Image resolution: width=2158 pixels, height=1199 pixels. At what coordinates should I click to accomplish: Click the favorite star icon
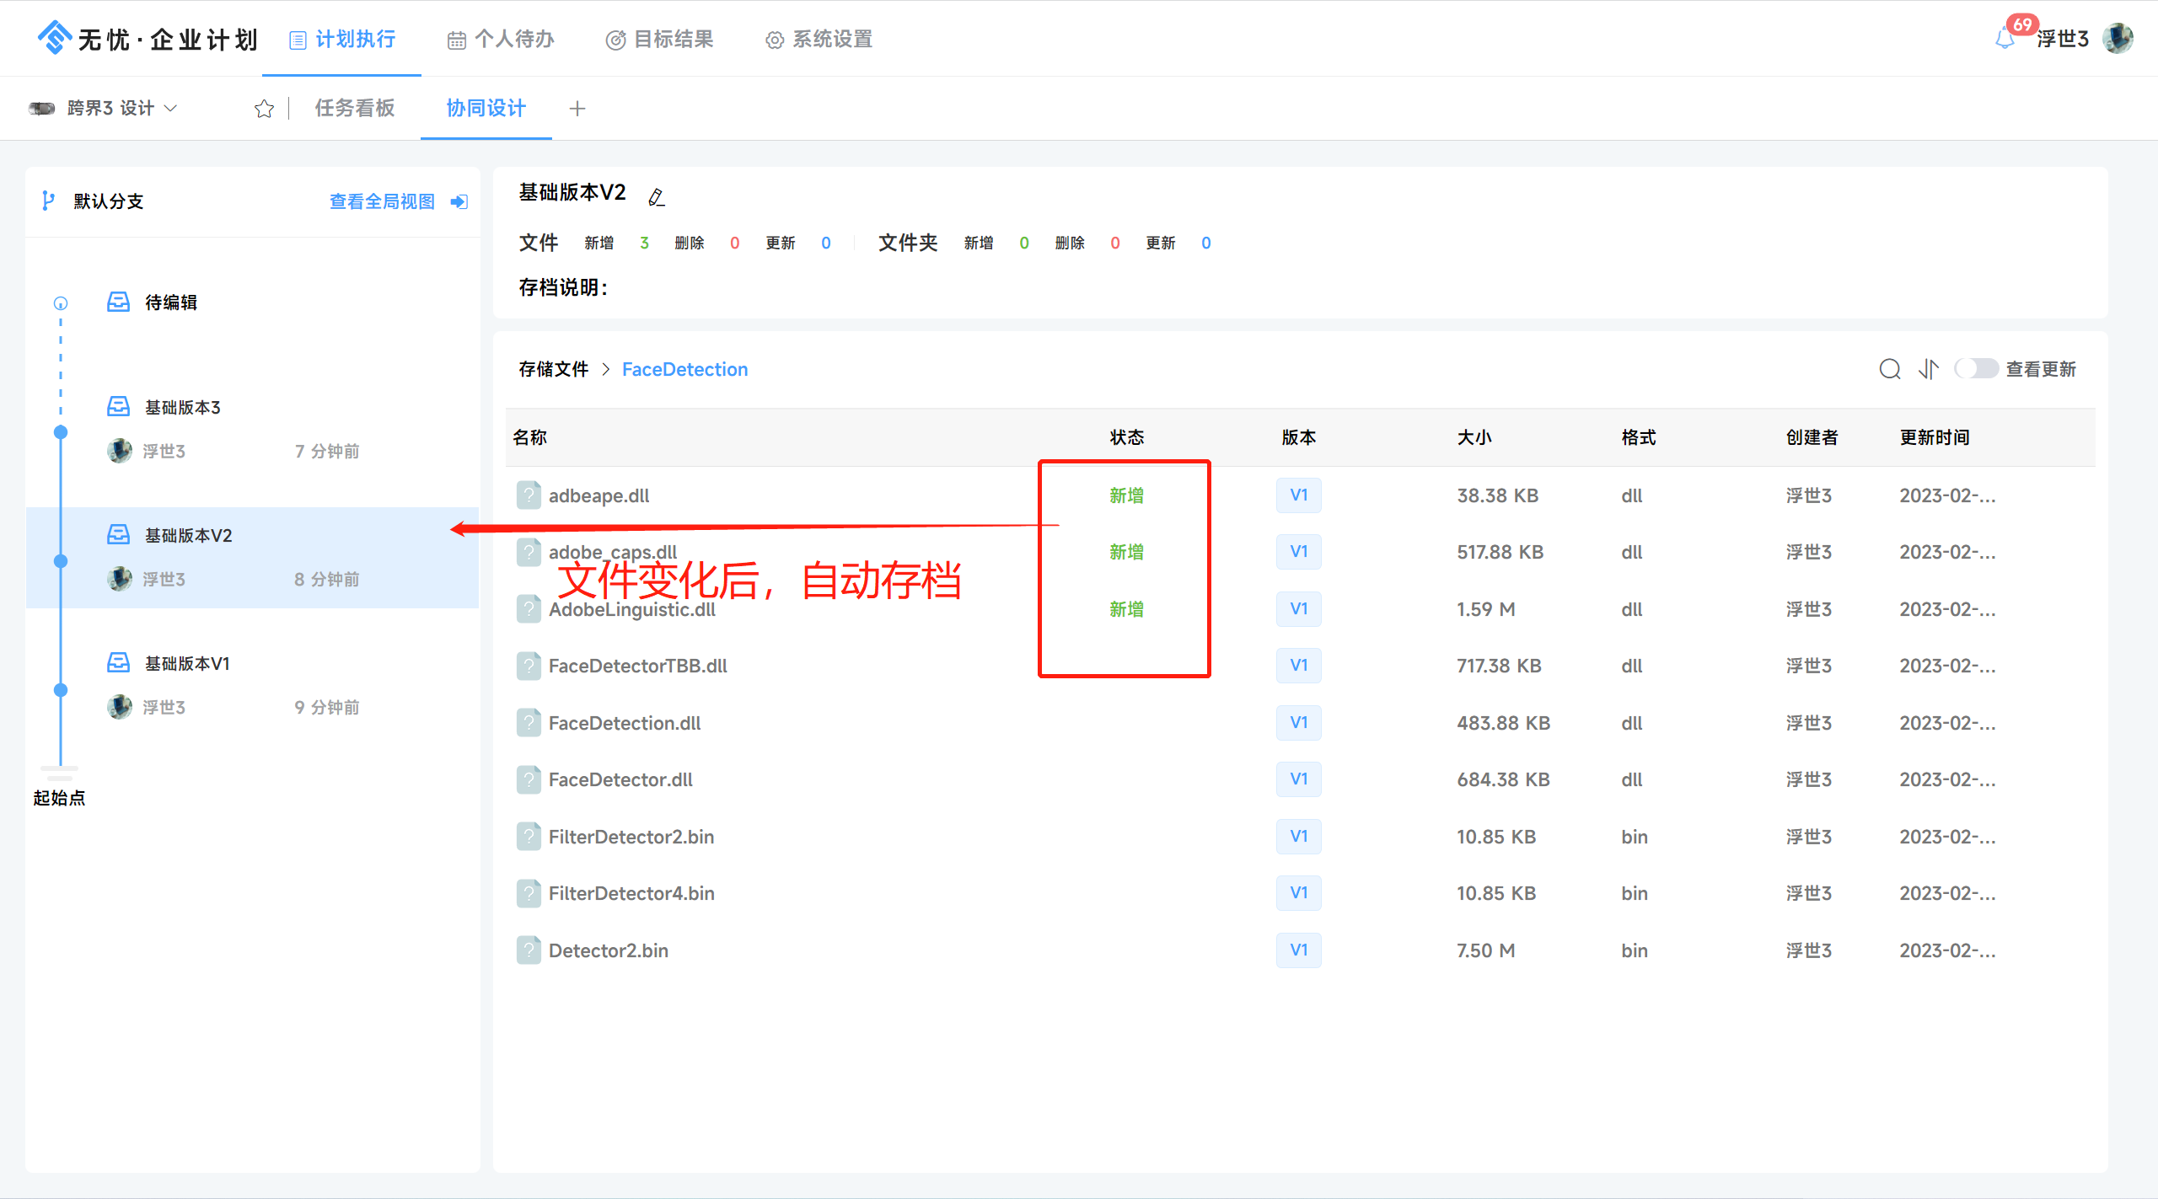click(264, 109)
